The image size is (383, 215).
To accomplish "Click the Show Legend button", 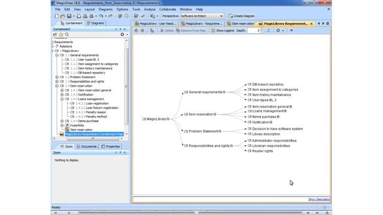I will pos(223,30).
